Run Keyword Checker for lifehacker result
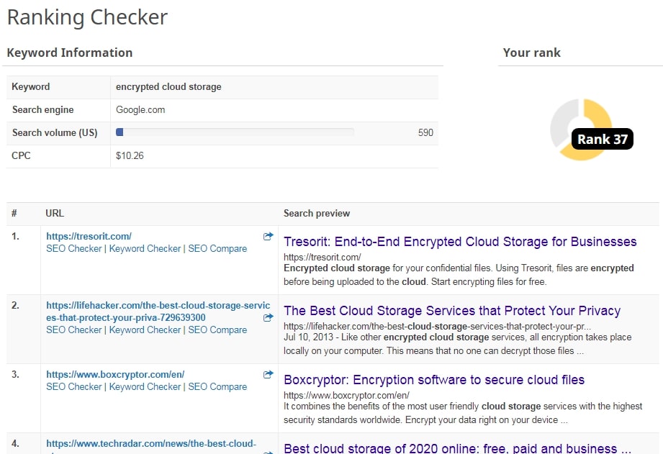This screenshot has width=663, height=454. click(x=145, y=330)
